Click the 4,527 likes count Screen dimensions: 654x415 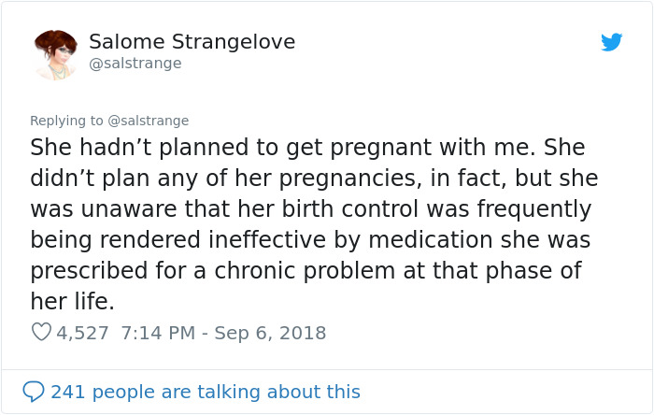(x=83, y=332)
